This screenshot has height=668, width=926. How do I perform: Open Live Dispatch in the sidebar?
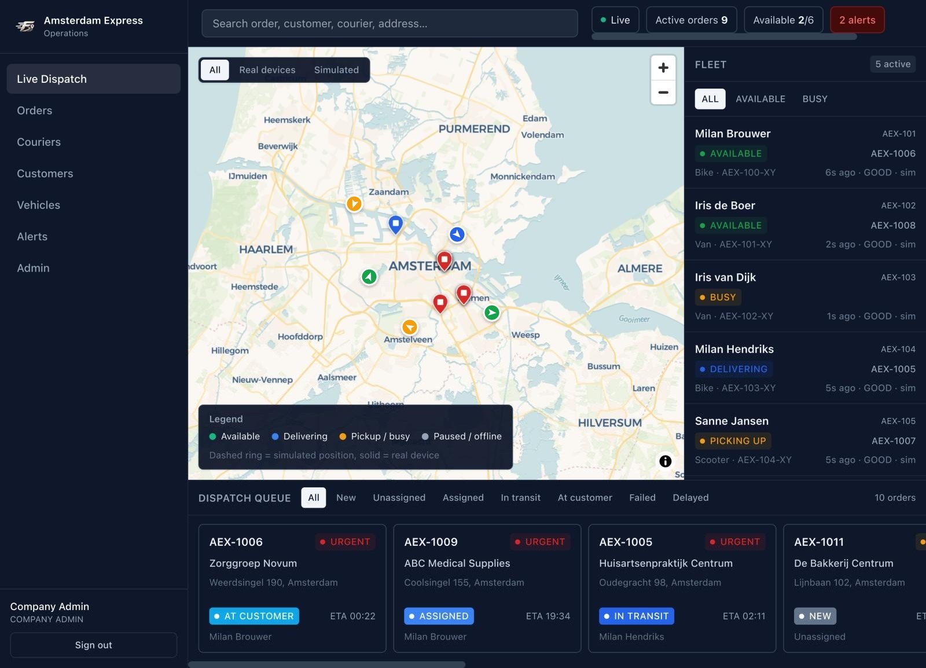pyautogui.click(x=94, y=79)
